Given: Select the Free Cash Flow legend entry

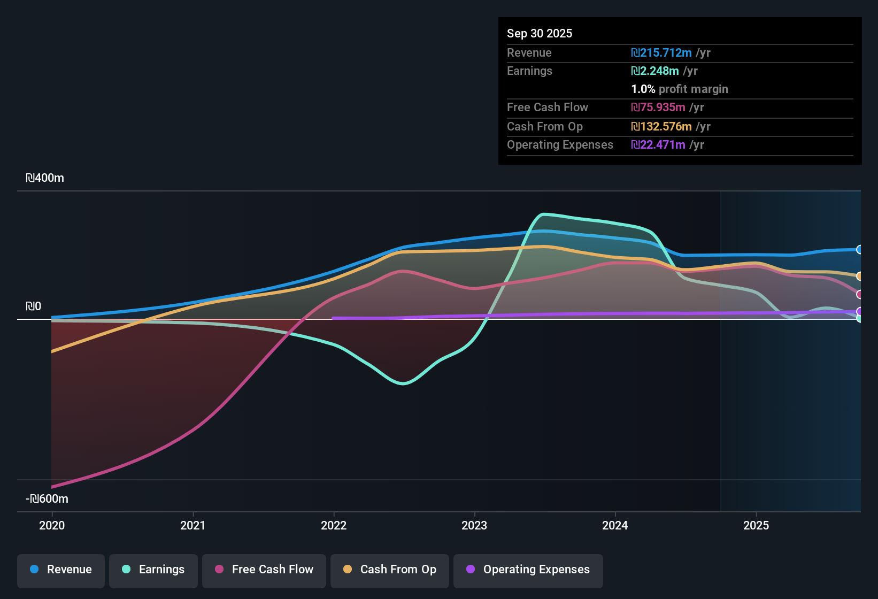Looking at the screenshot, I should tap(264, 570).
